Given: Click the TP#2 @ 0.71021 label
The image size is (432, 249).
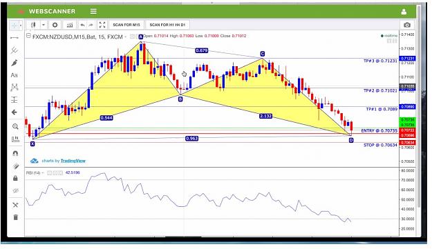Looking at the screenshot, I should click(x=380, y=90).
